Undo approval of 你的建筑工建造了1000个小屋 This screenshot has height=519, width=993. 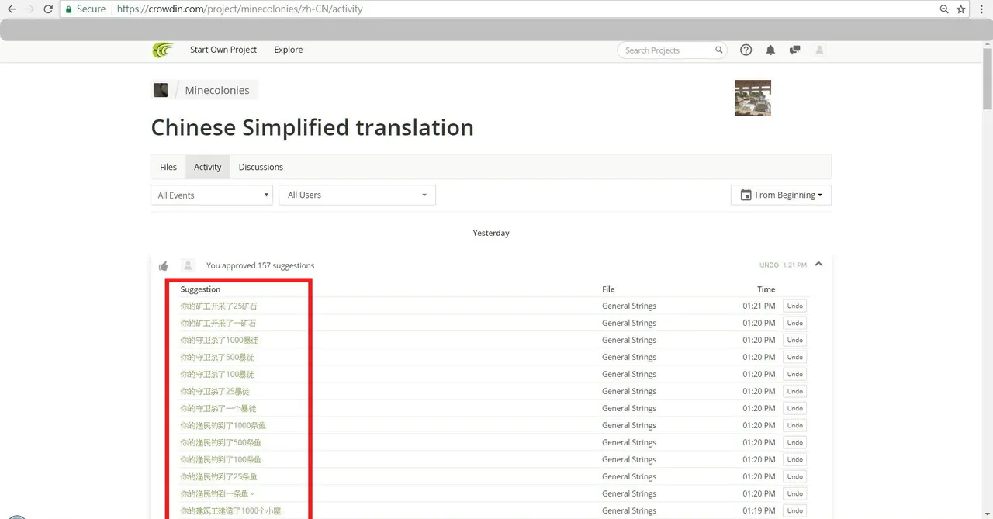pos(794,510)
